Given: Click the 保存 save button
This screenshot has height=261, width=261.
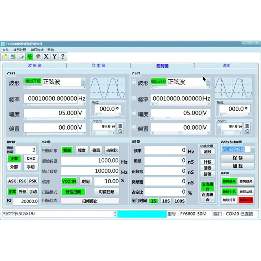Looking at the screenshot, I should click(x=237, y=158).
